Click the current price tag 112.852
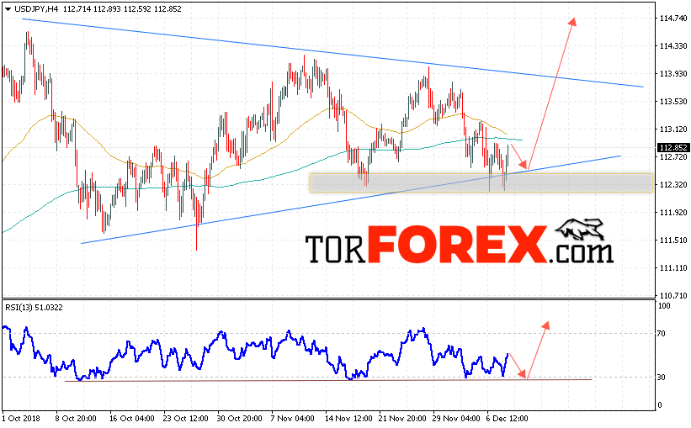The height and width of the screenshot is (428, 691). [x=672, y=147]
